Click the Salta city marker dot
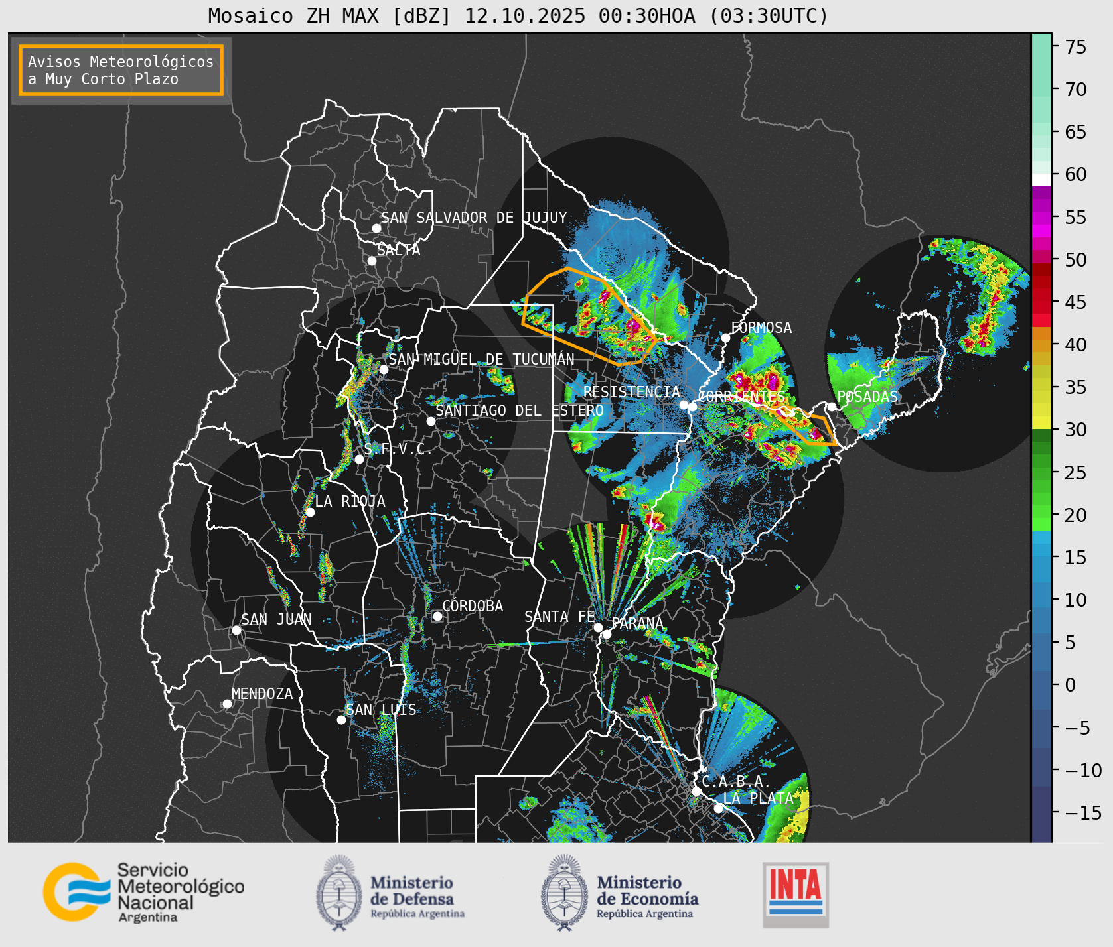This screenshot has height=947, width=1113. point(372,261)
